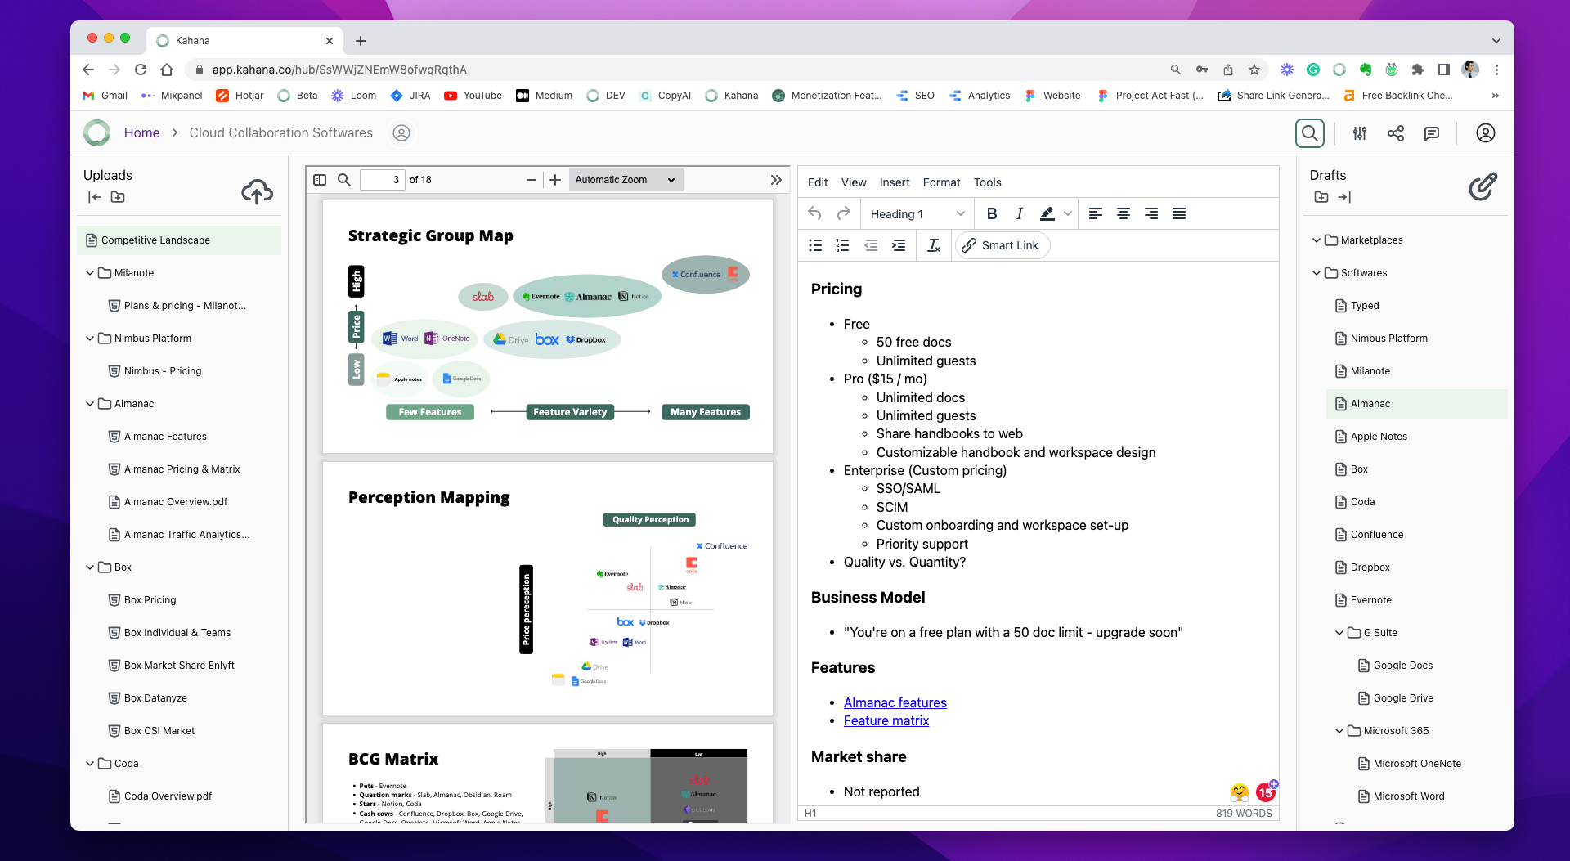Insert a Smart Link

(x=1002, y=245)
